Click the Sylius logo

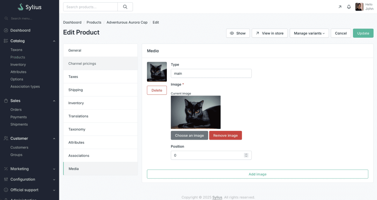tap(30, 7)
